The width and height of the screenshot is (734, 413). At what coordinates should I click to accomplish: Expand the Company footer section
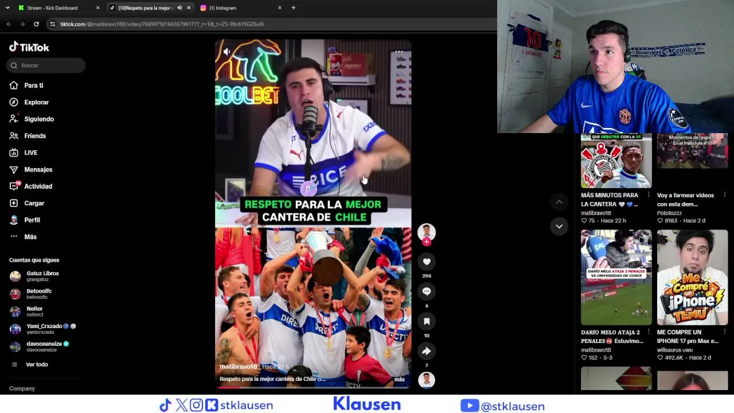[22, 388]
